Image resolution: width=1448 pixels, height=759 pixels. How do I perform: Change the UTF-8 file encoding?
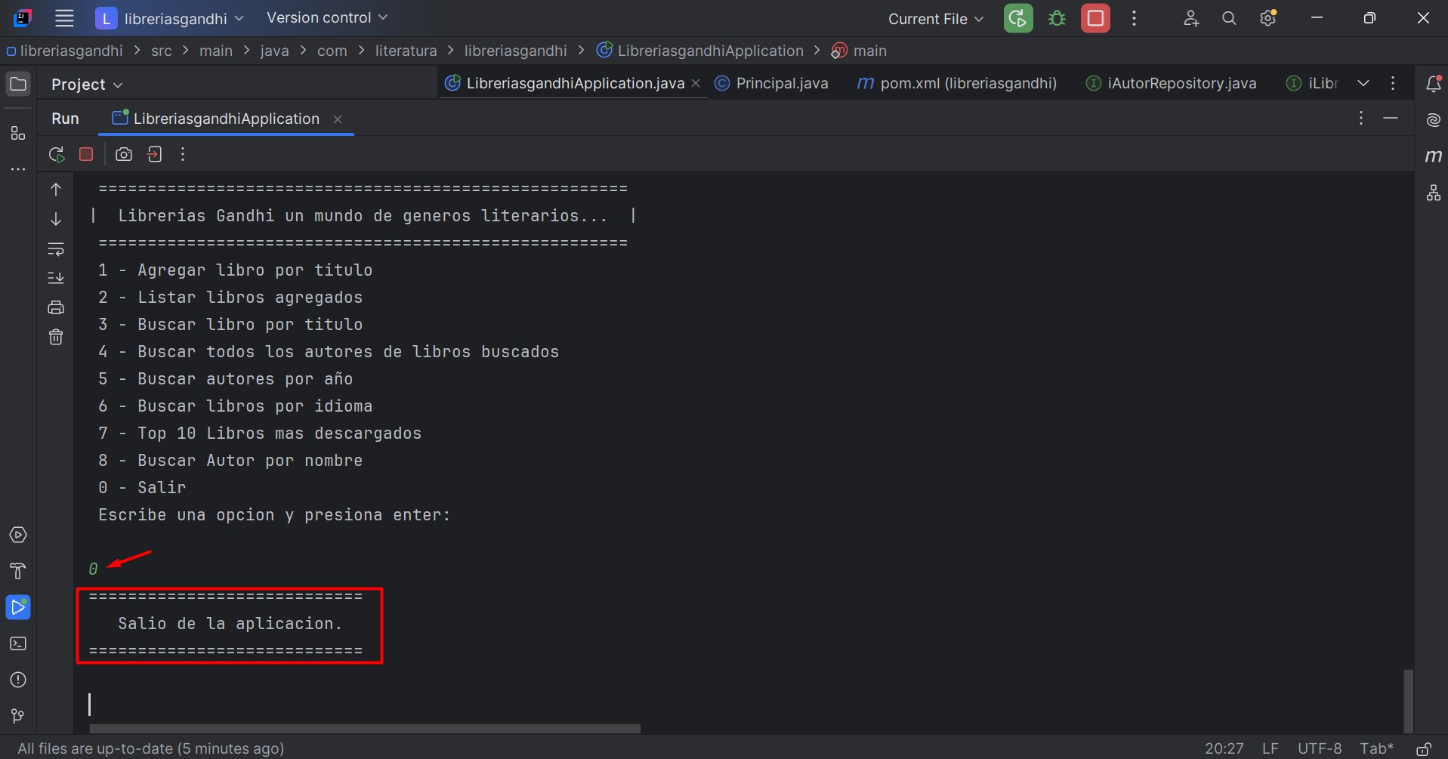(x=1320, y=748)
